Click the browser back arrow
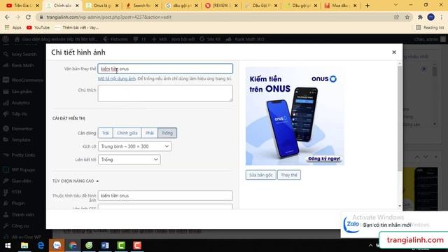Image resolution: width=448 pixels, height=252 pixels. point(7,17)
